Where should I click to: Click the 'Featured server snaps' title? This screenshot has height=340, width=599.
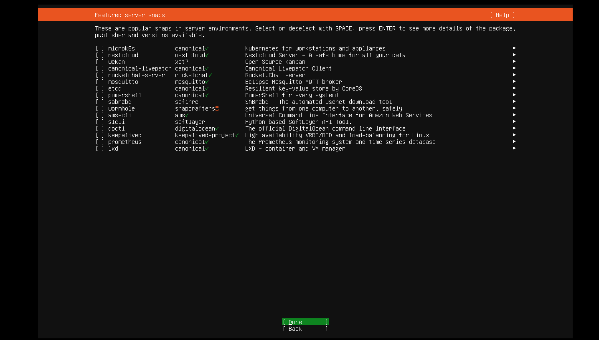[x=130, y=15]
